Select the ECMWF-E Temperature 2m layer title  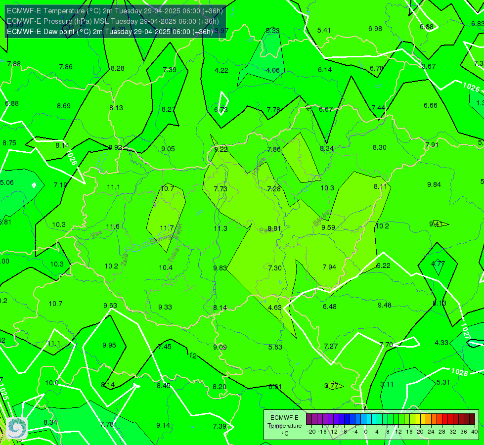[x=115, y=11]
